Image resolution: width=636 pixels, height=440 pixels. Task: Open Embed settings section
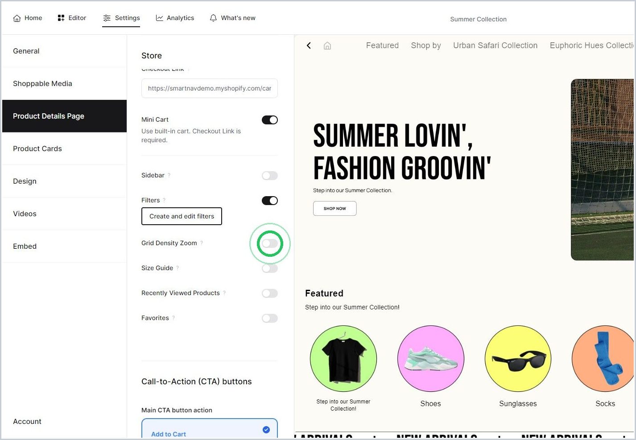[64, 246]
